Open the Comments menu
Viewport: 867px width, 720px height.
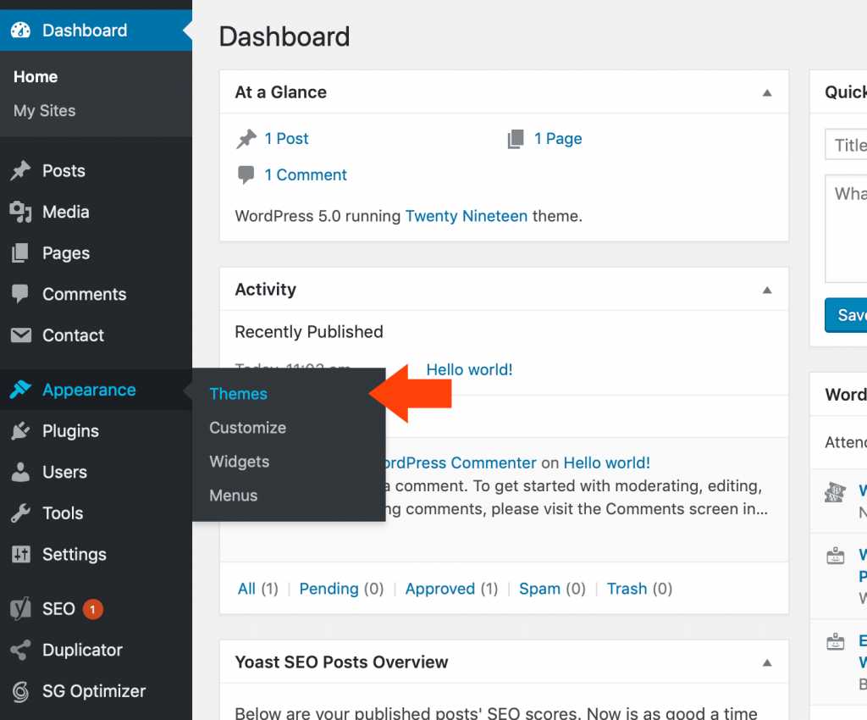pos(85,294)
